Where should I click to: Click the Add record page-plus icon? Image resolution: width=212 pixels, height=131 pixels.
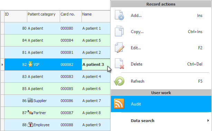[x=119, y=15]
